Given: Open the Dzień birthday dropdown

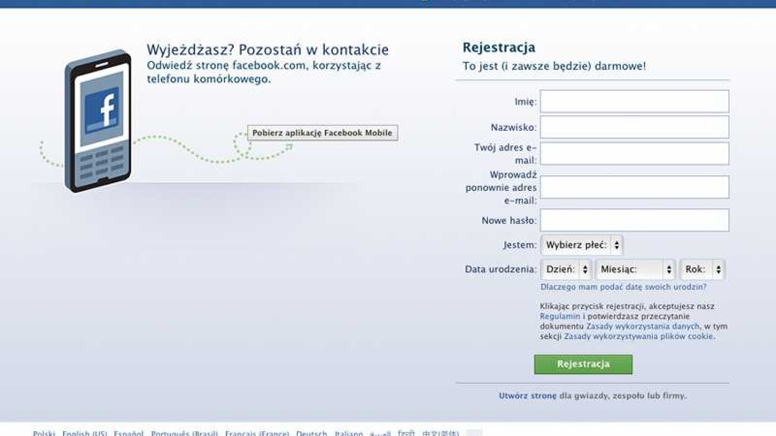Looking at the screenshot, I should (566, 269).
